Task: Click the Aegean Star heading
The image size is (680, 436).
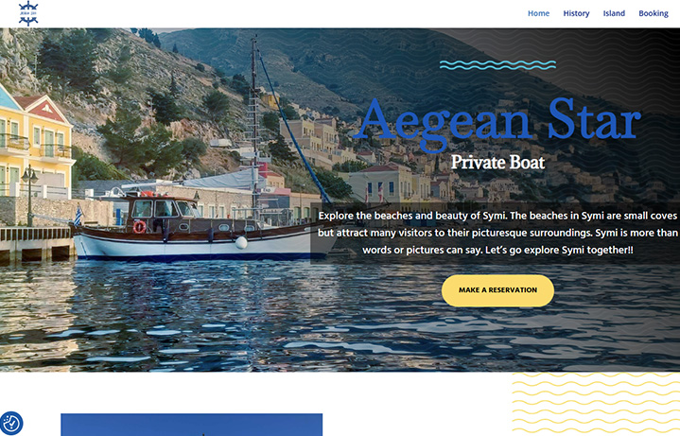Action: click(x=497, y=121)
